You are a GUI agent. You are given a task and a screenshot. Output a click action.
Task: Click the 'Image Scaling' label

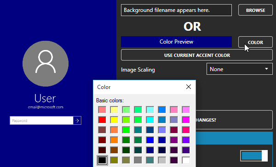pos(138,70)
